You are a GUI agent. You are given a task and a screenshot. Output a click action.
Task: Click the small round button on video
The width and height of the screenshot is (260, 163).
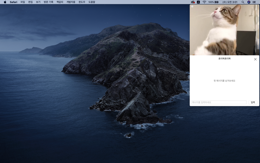click(192, 7)
